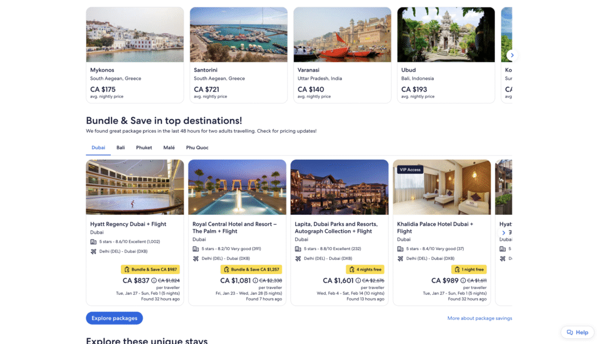The image size is (601, 344).
Task: Open More about package savings link
Action: click(x=480, y=318)
